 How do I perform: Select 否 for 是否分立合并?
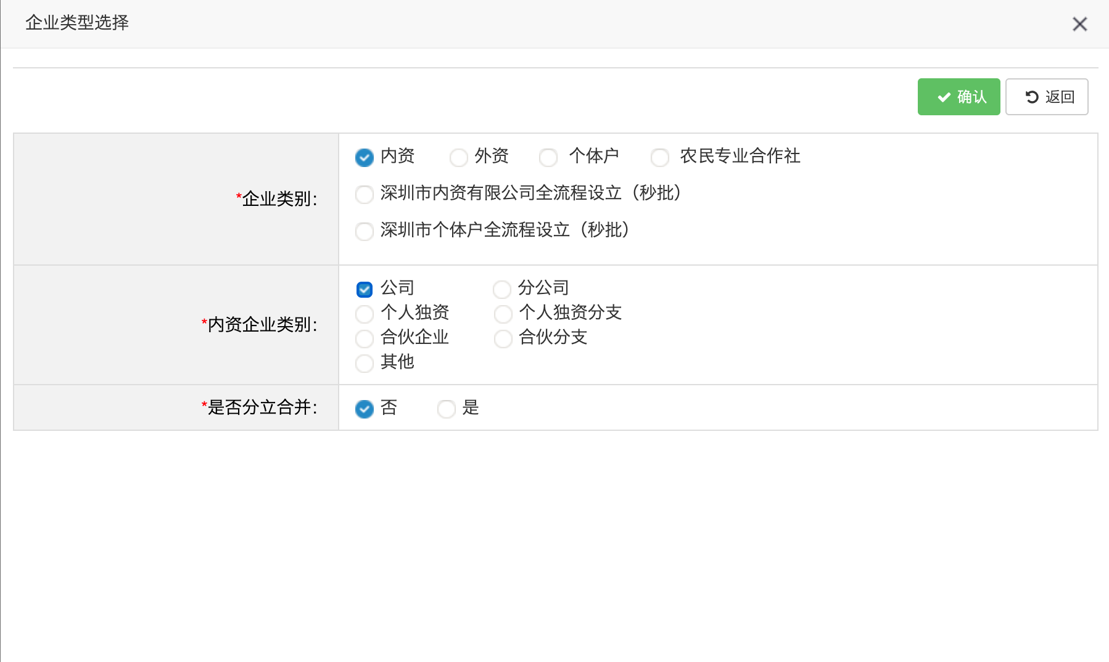click(365, 409)
